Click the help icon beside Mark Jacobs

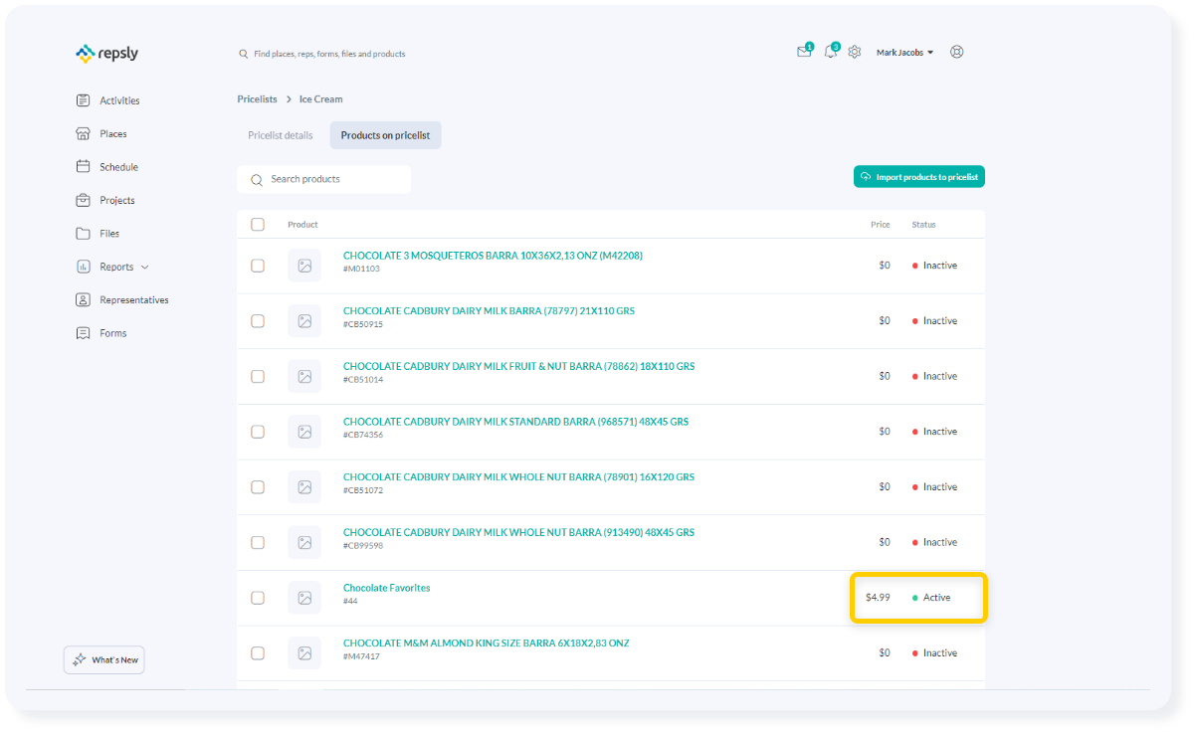957,53
